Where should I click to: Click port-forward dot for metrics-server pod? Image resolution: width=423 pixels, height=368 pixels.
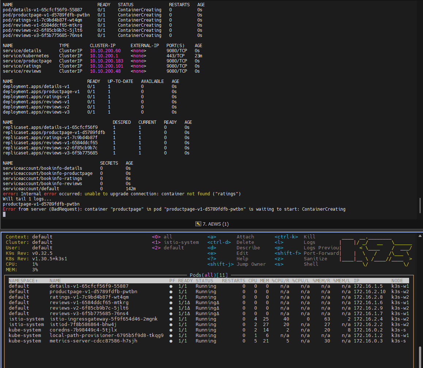[171, 341]
